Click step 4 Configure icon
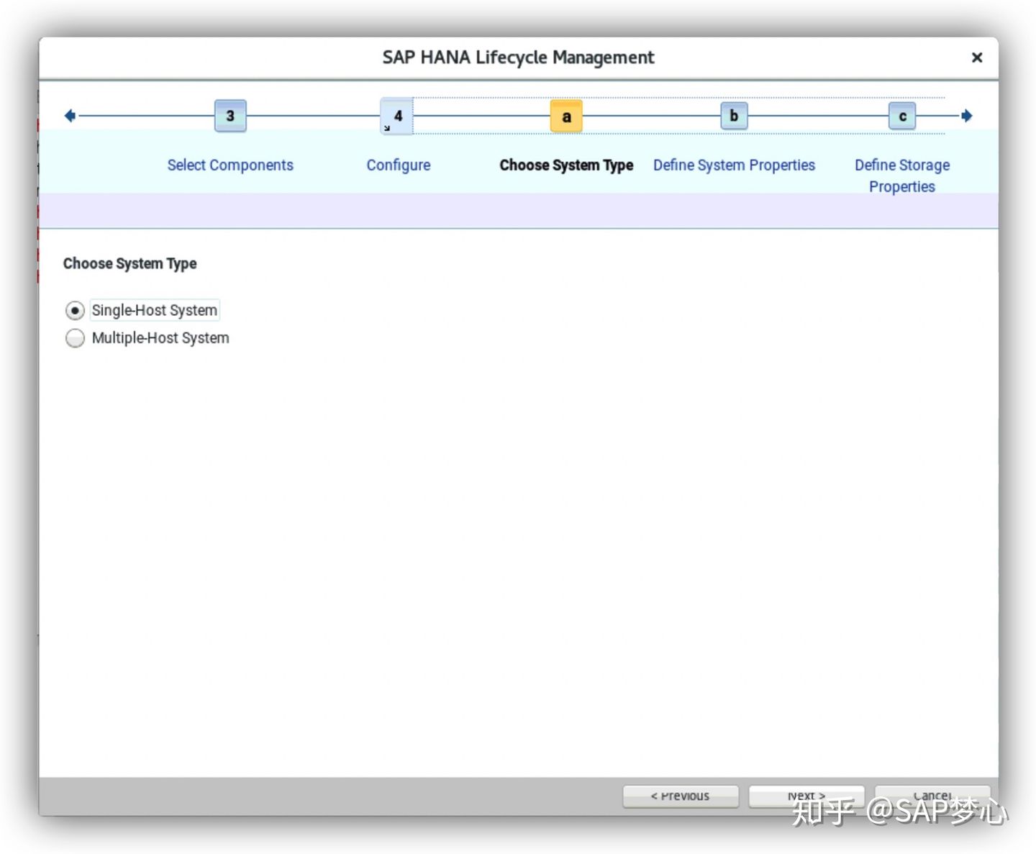The image size is (1036, 854). pos(396,117)
